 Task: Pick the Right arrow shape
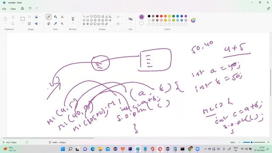click(x=95, y=20)
